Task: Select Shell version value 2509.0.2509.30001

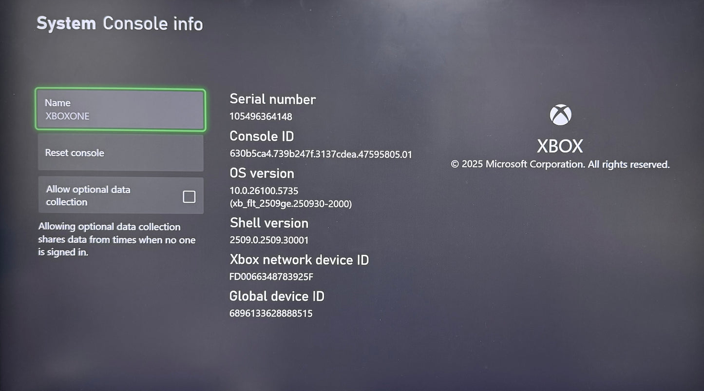Action: coord(269,240)
